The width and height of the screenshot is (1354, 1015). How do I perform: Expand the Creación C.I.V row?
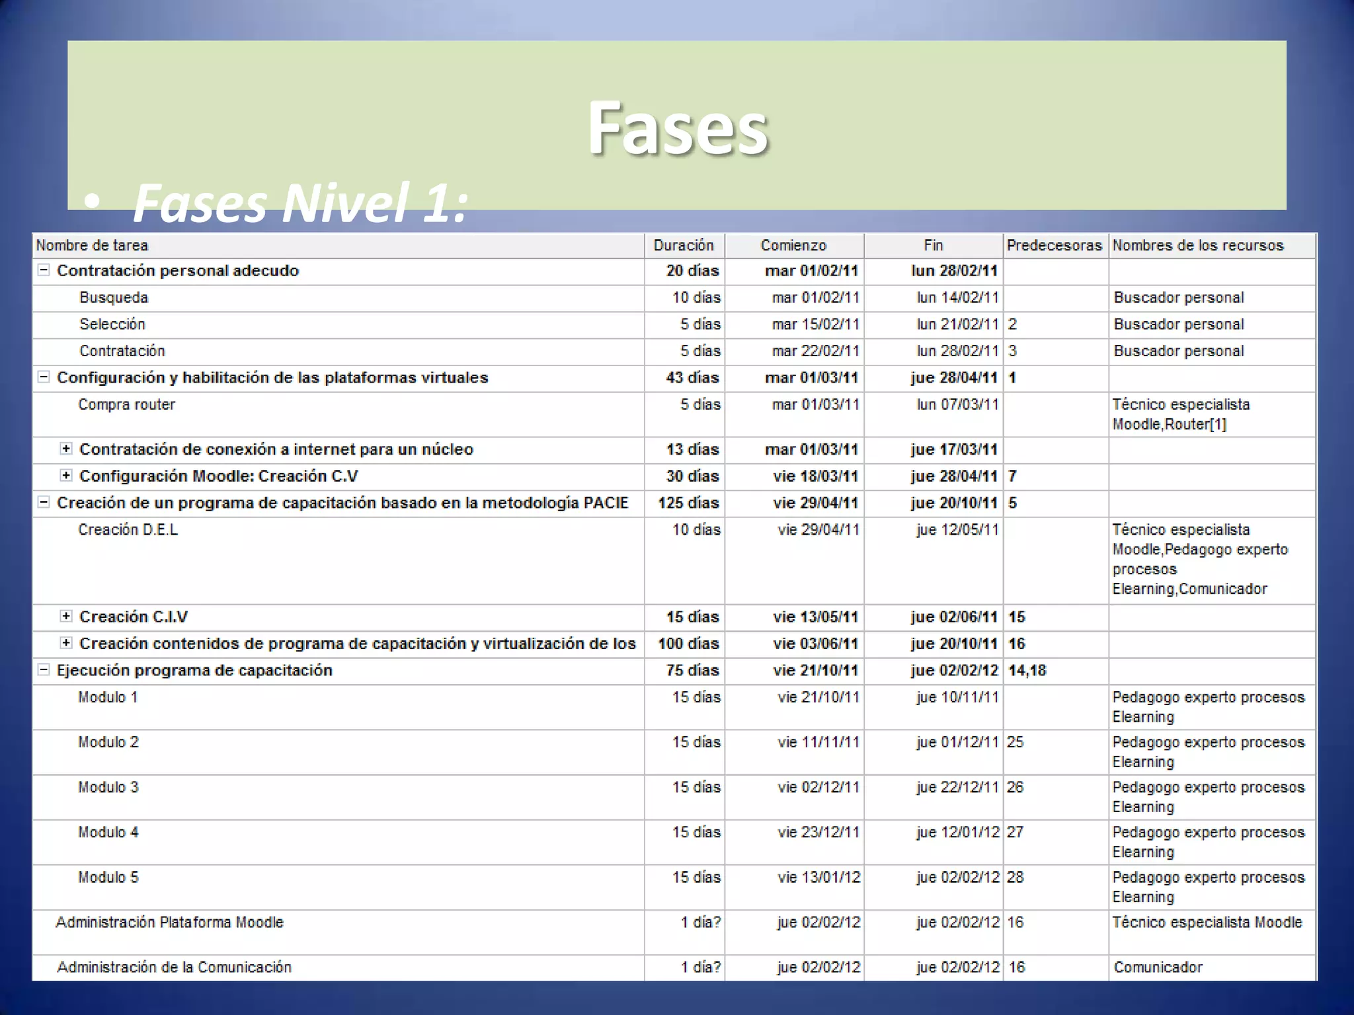pyautogui.click(x=66, y=616)
